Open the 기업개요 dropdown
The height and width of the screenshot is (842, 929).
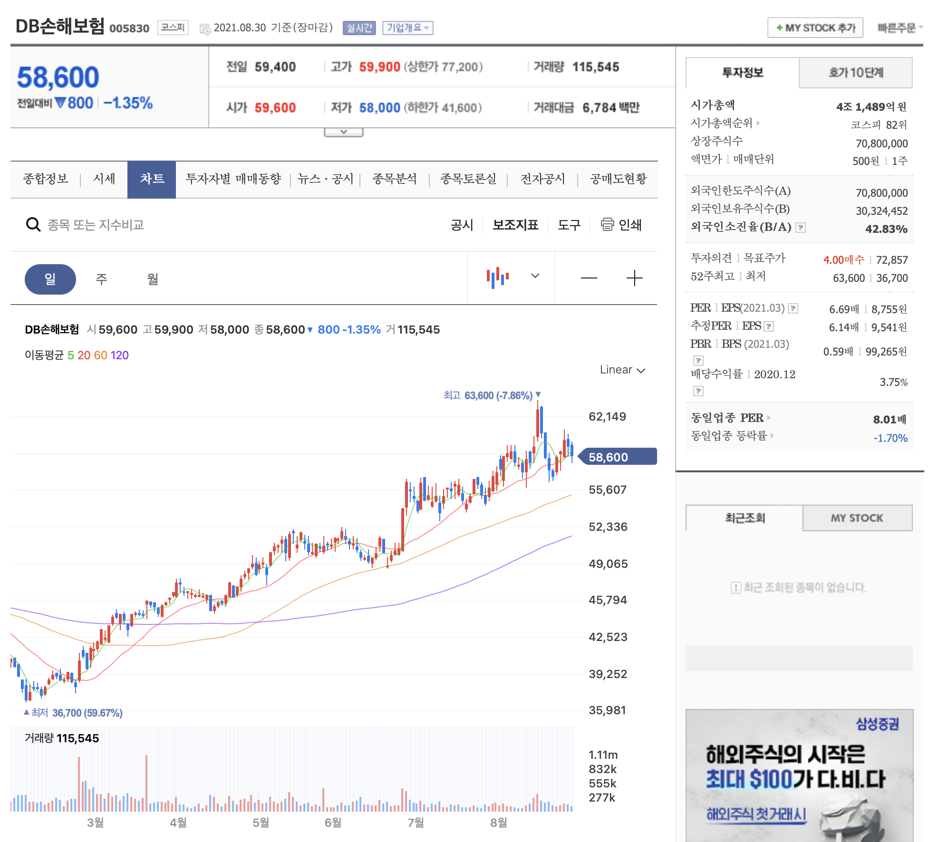click(407, 28)
